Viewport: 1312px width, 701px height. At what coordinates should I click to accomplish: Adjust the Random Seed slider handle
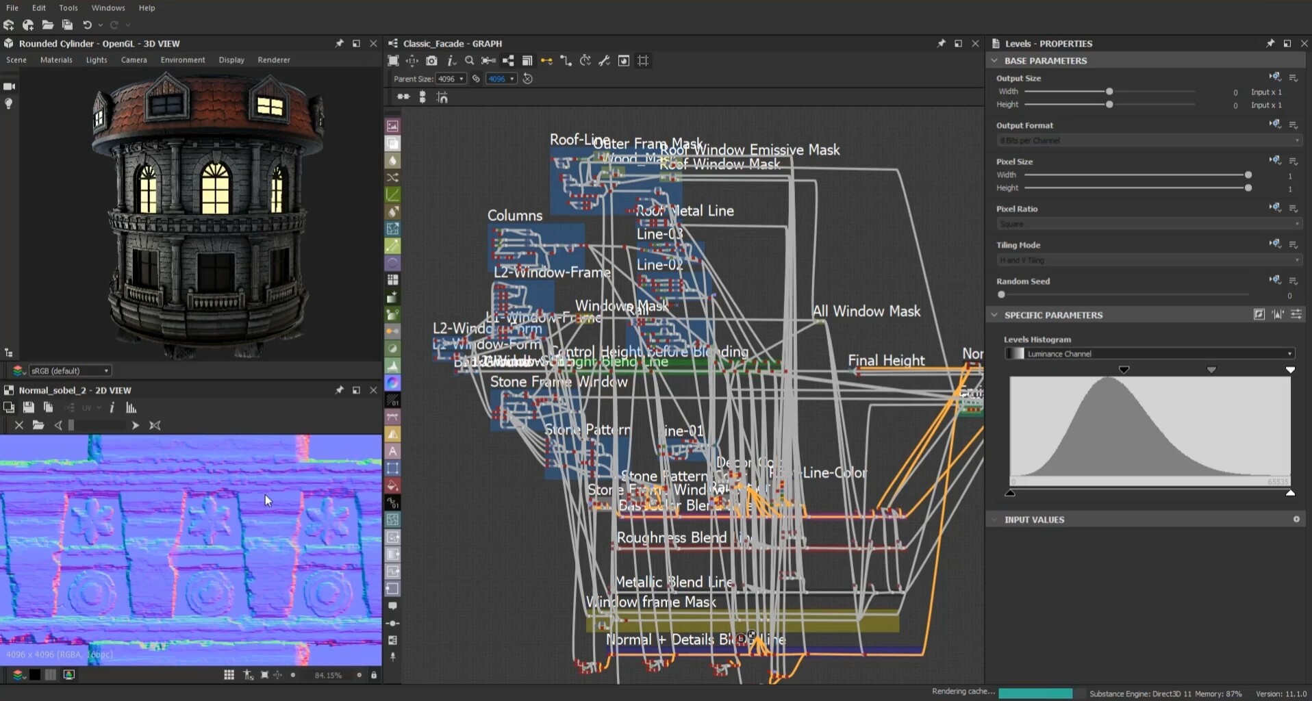pos(1002,295)
